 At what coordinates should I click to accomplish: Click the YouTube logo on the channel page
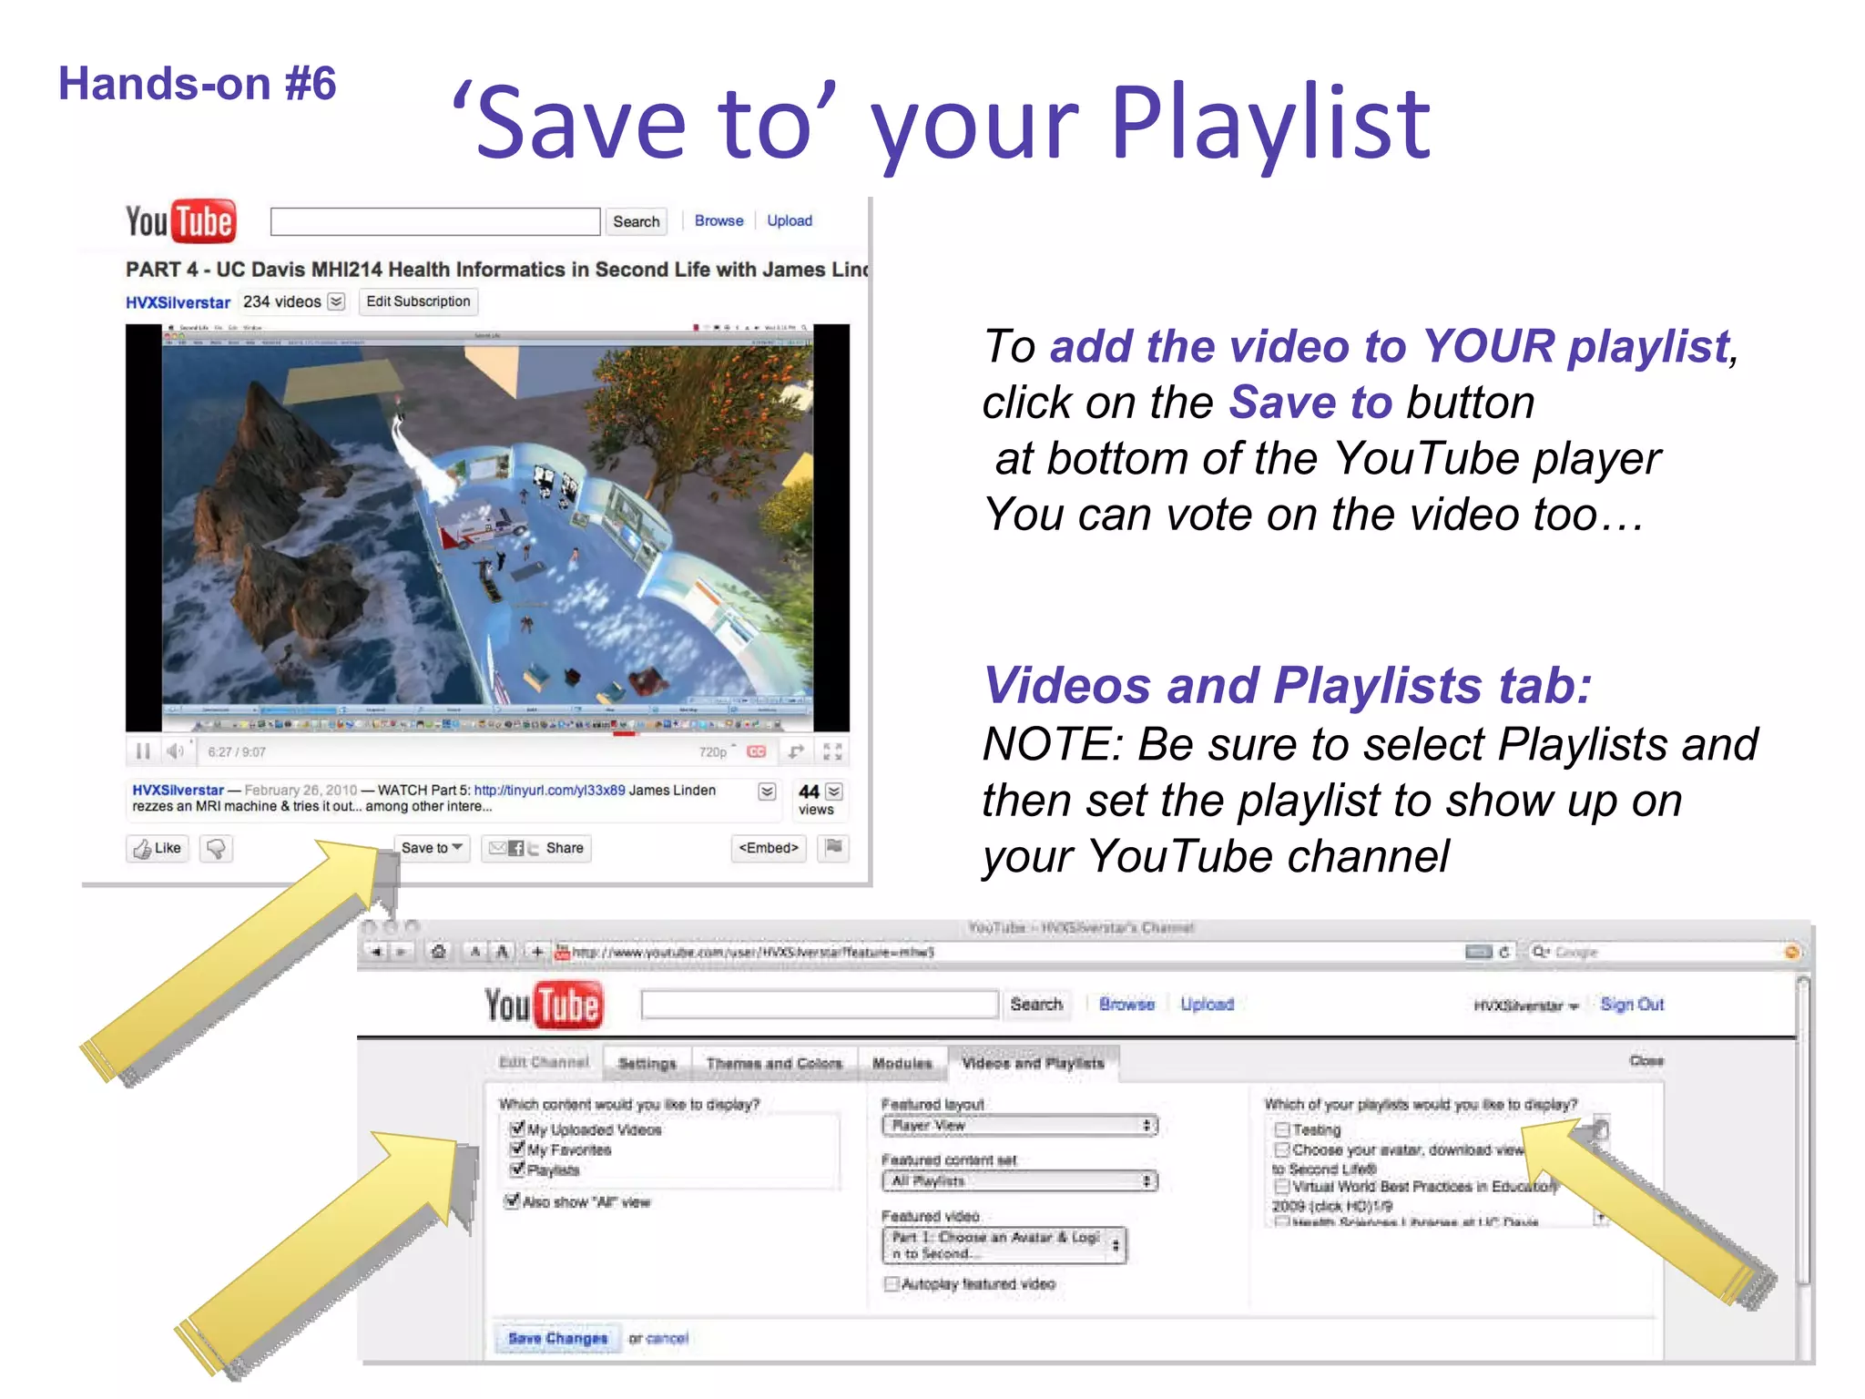click(x=543, y=1006)
